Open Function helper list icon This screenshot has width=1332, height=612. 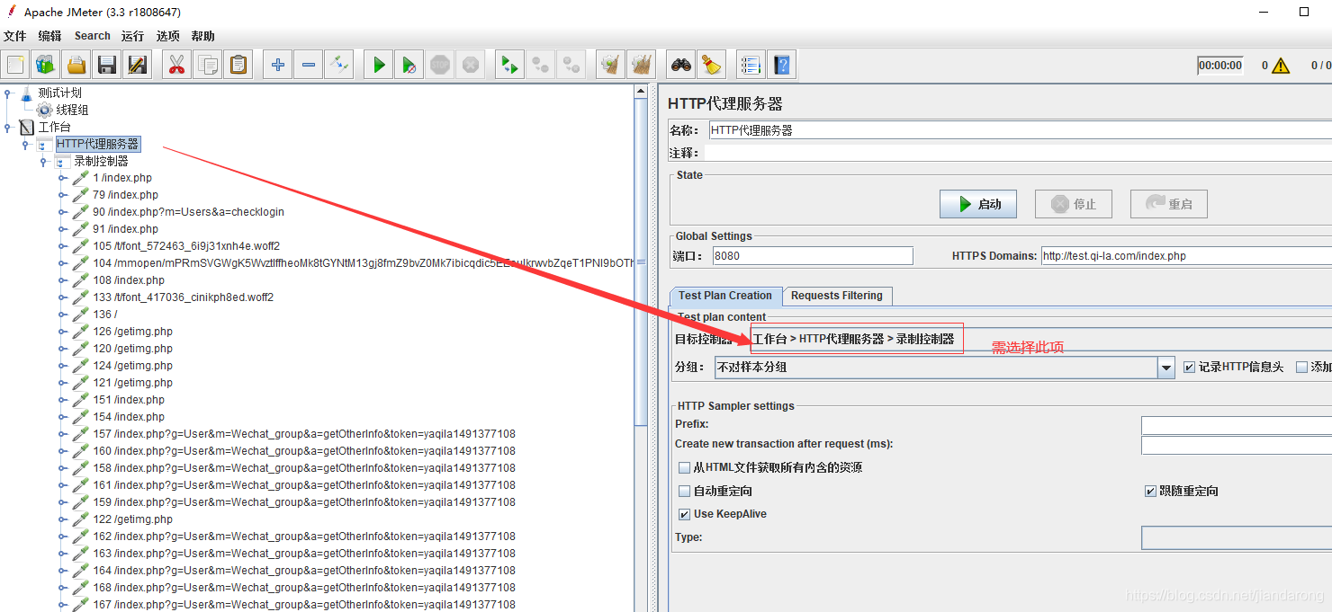point(751,65)
